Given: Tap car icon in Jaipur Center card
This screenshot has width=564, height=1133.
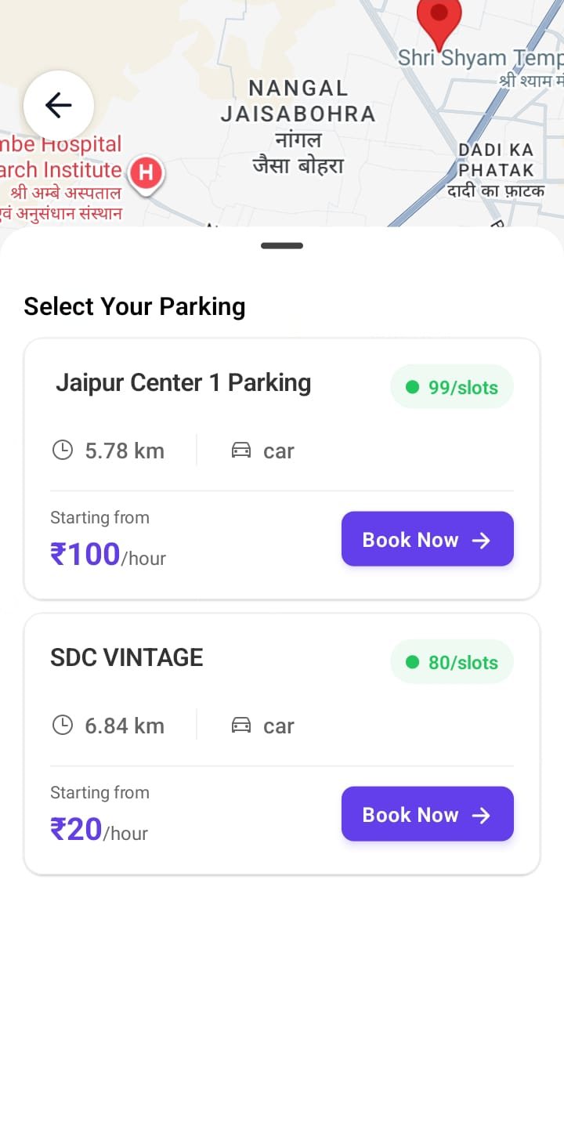Looking at the screenshot, I should point(241,451).
